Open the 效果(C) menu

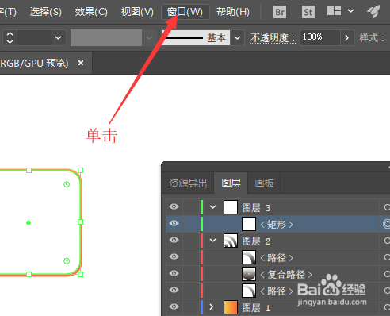click(91, 12)
